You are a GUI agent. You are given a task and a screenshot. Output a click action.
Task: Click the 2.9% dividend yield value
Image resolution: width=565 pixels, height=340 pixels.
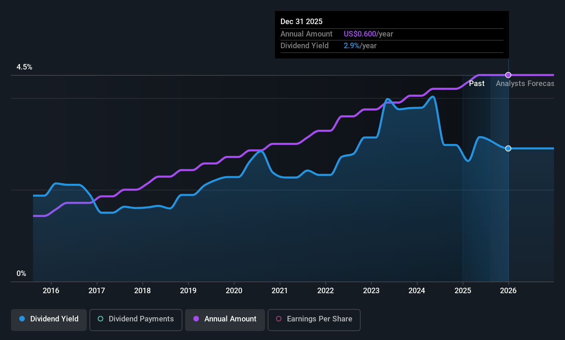click(x=352, y=45)
